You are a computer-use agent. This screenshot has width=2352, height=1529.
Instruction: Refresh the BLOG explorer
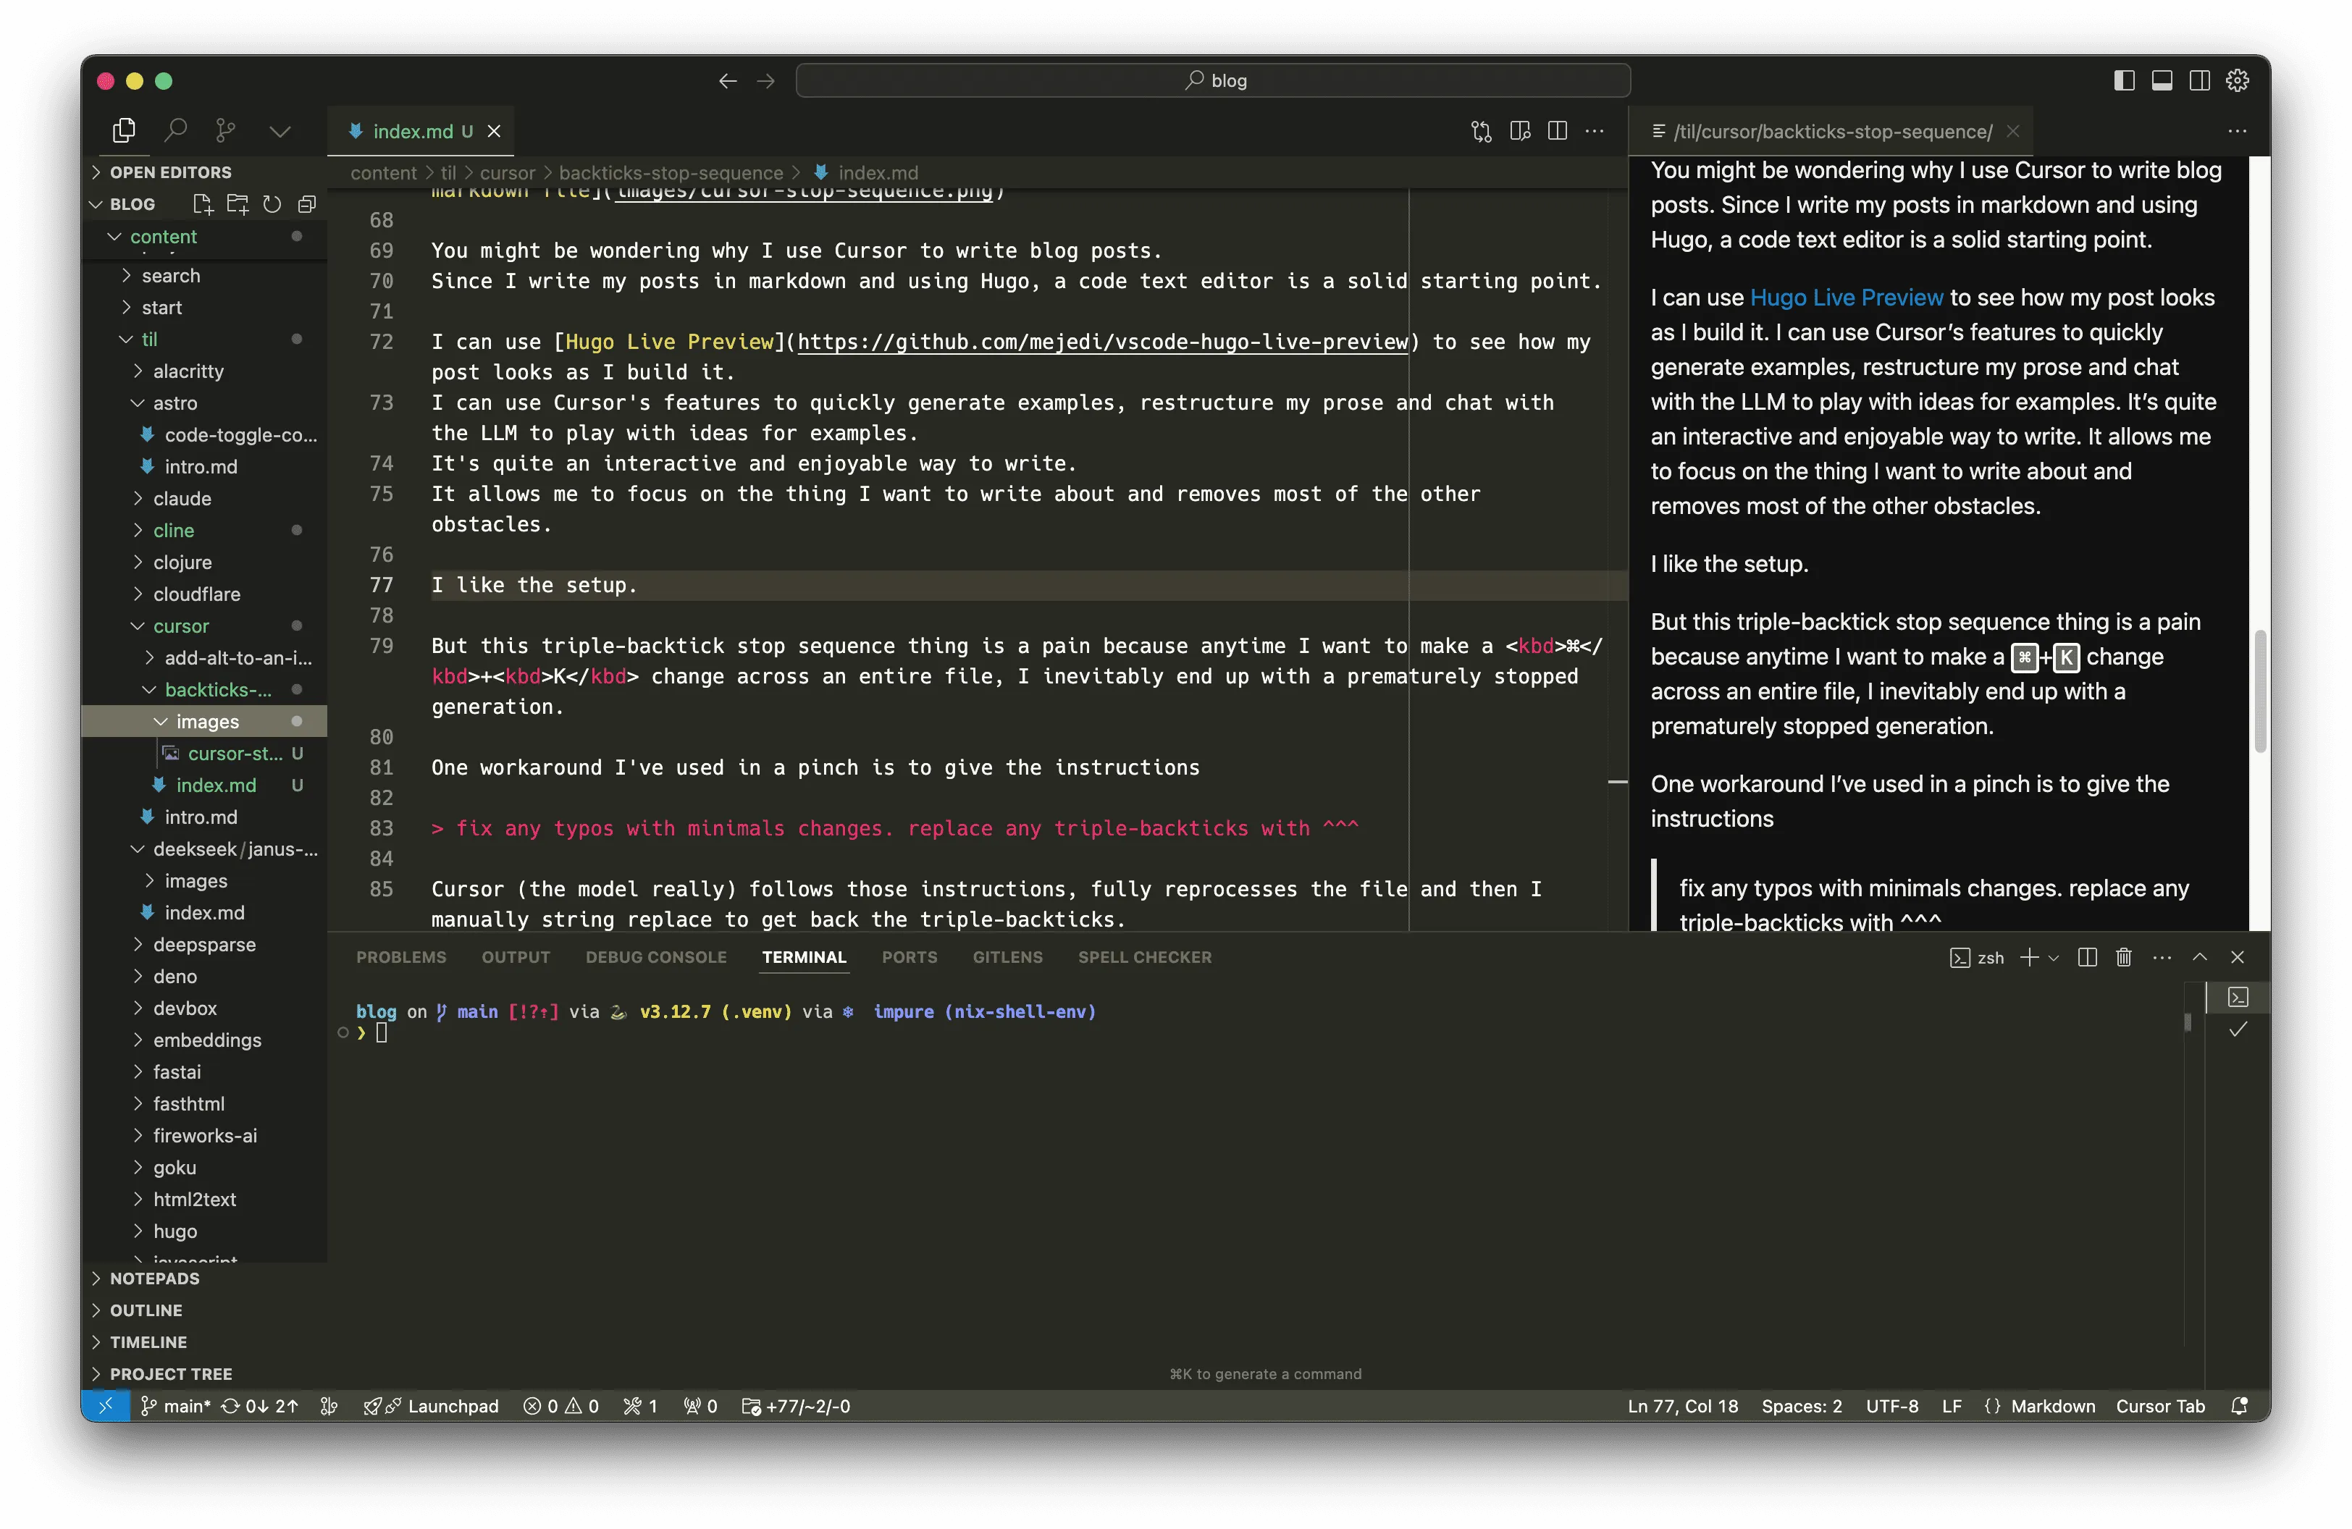click(x=273, y=204)
